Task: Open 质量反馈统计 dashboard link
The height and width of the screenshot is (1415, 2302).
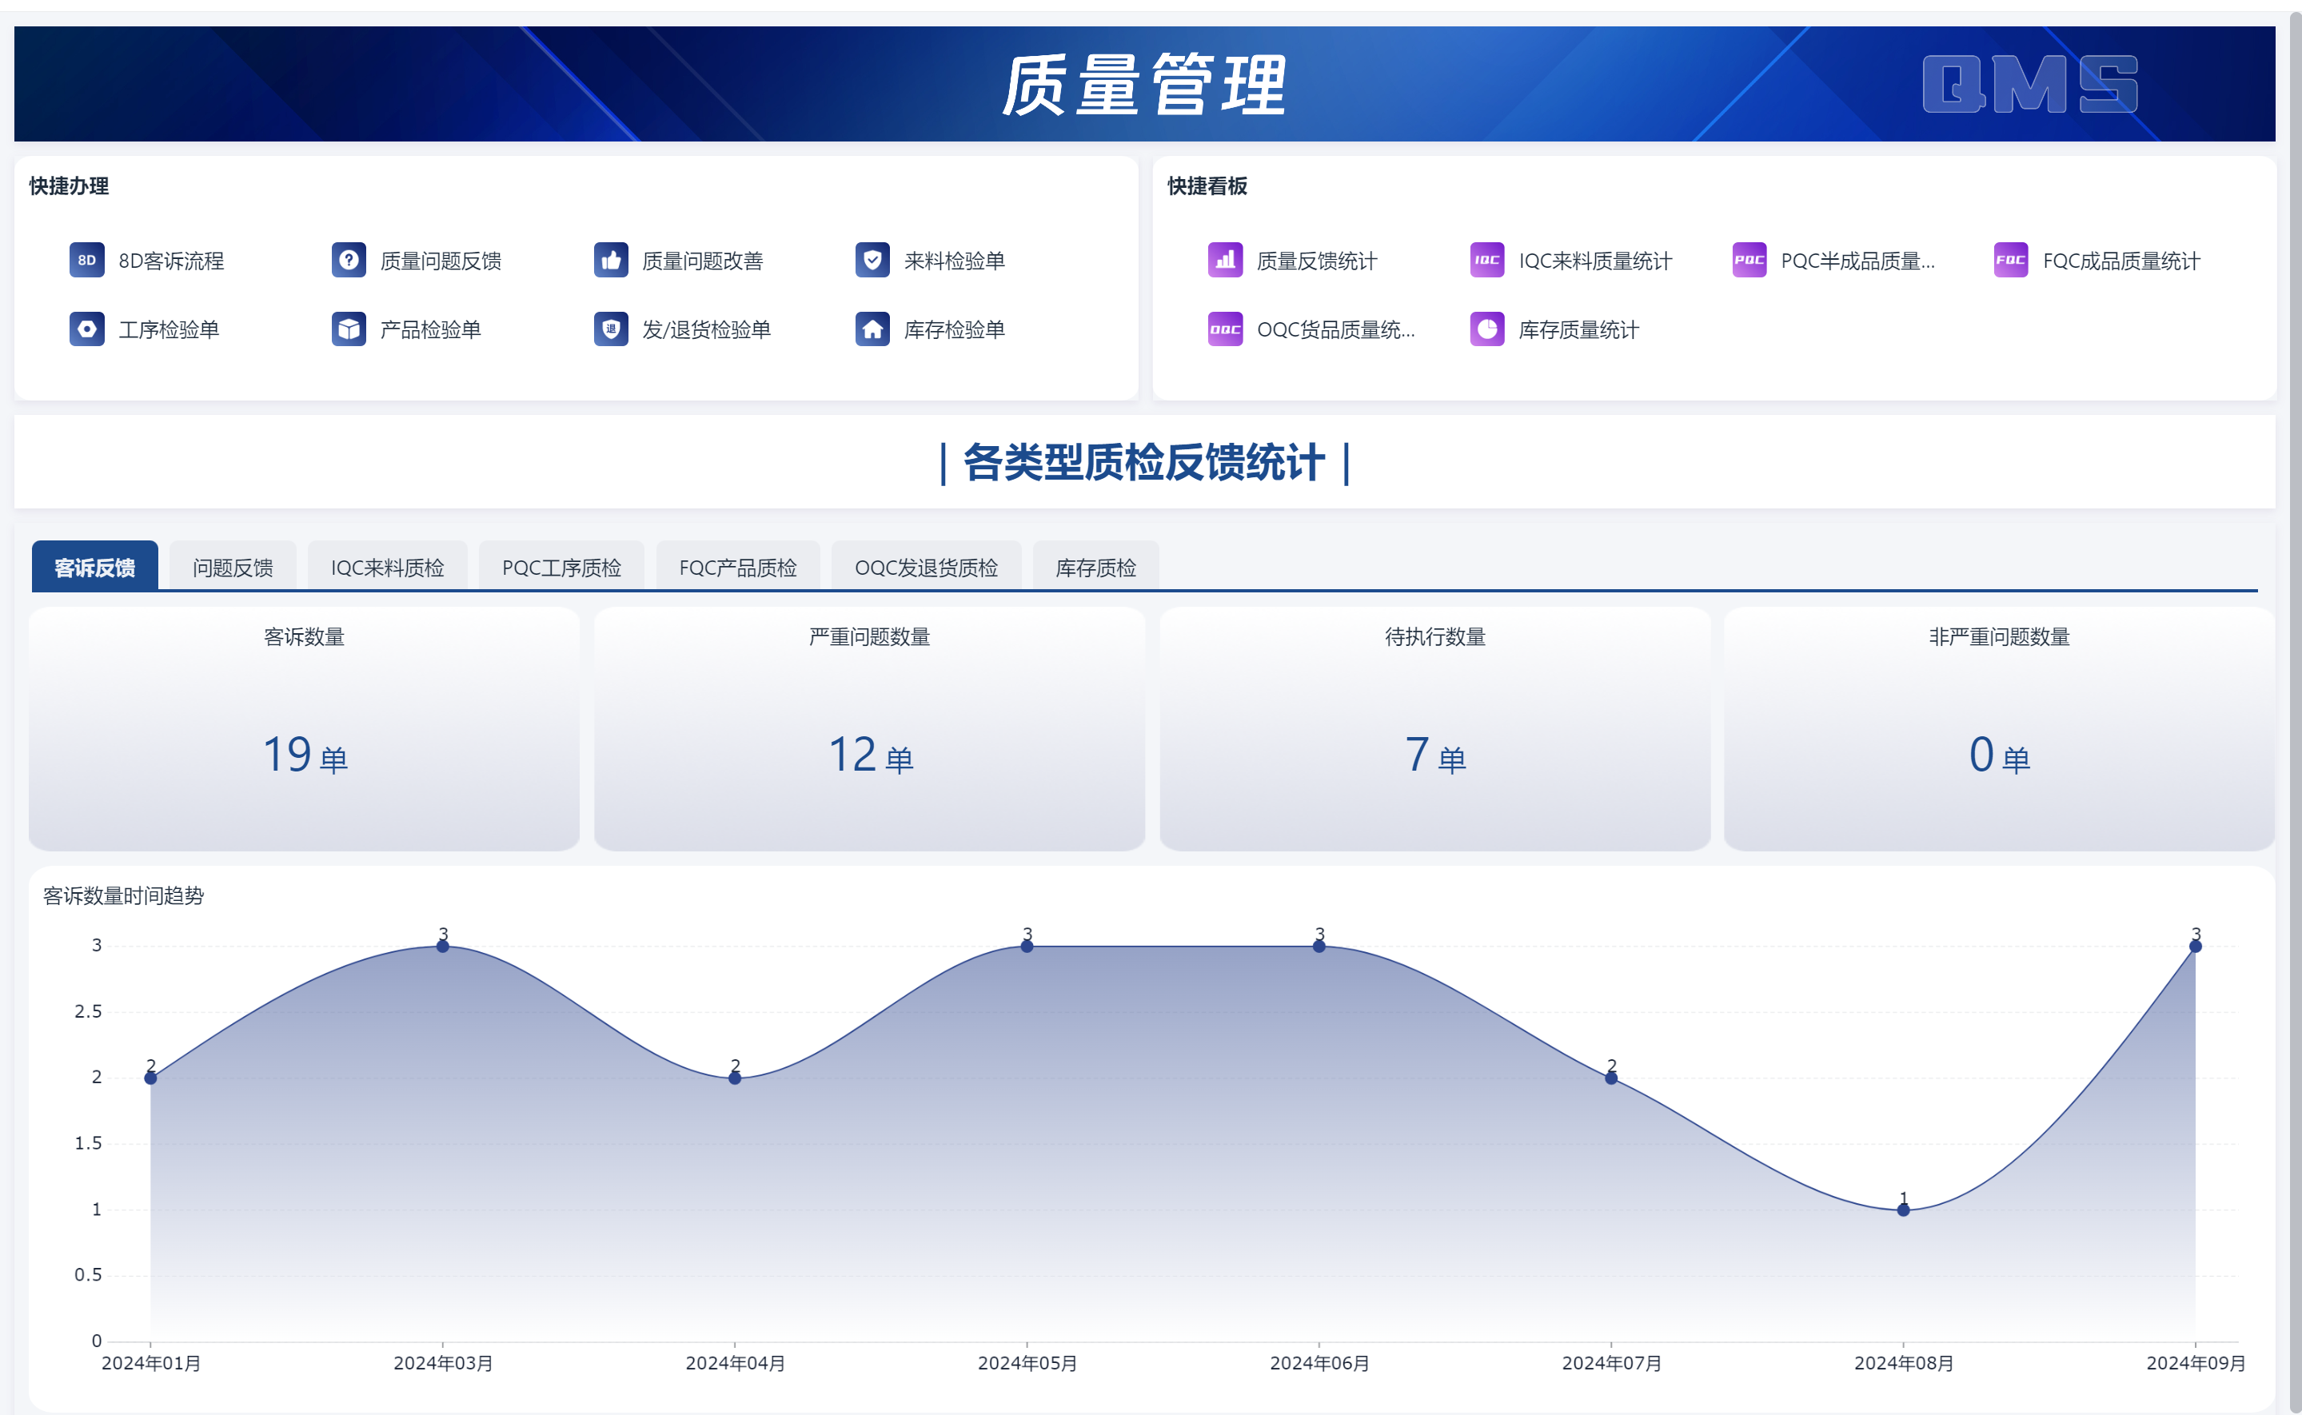Action: point(1317,261)
